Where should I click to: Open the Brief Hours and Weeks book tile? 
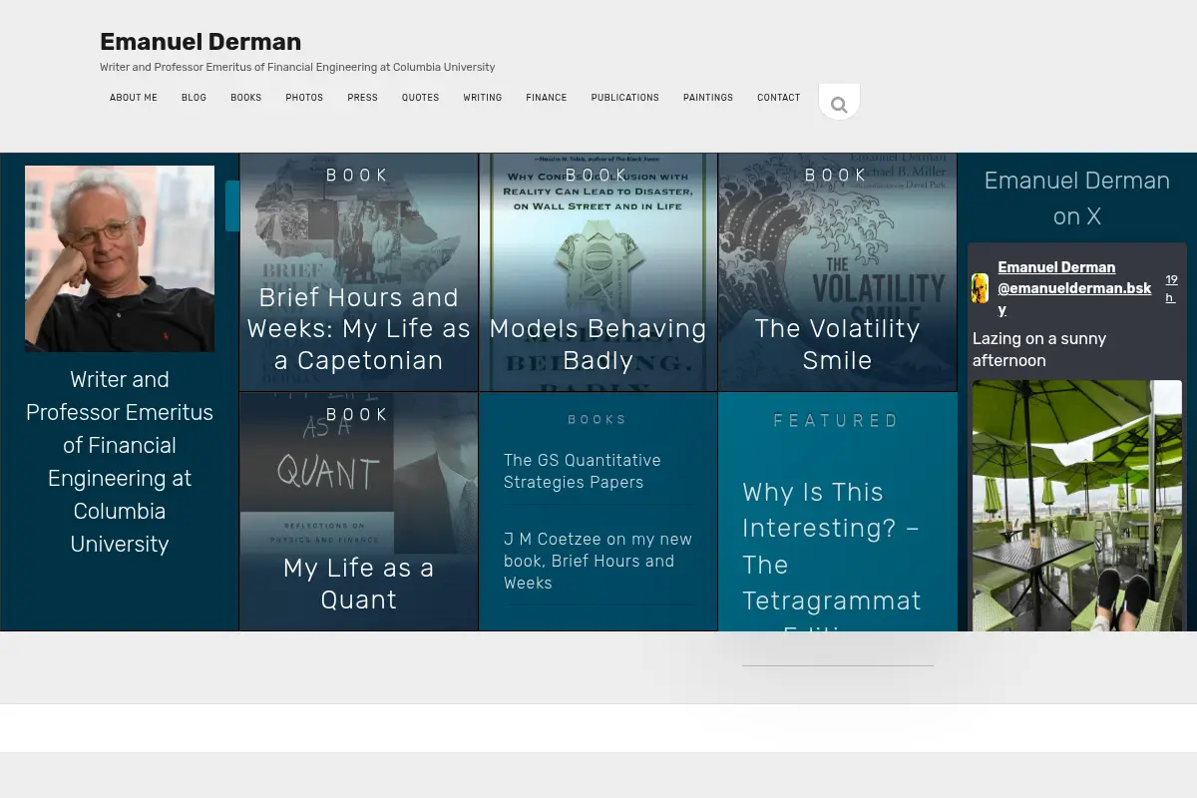click(x=359, y=272)
